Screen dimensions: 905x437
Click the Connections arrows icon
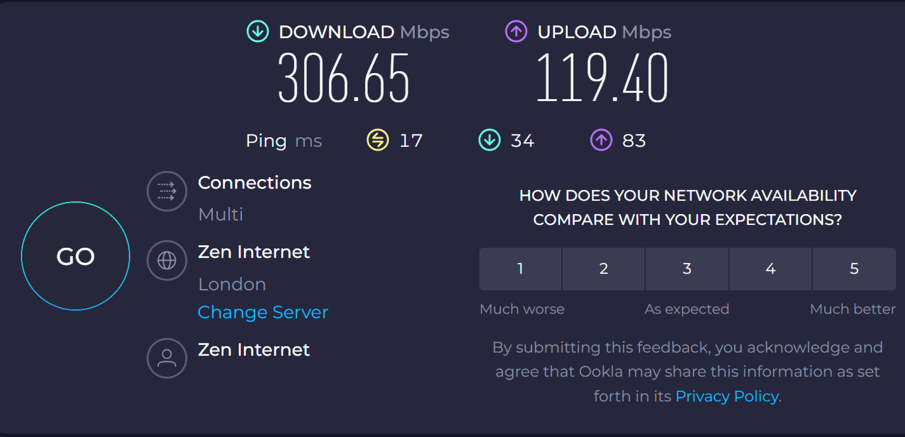166,191
